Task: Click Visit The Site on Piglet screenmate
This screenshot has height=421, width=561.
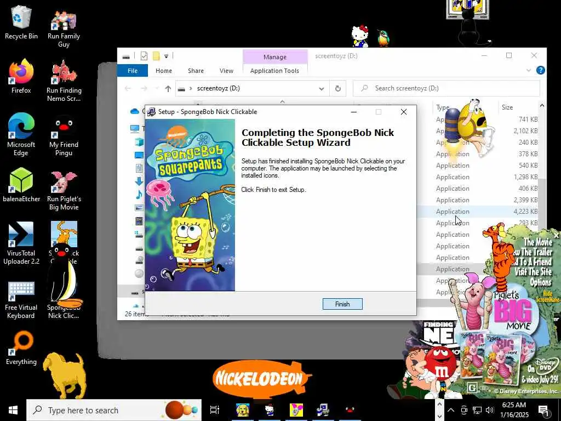Action: (x=533, y=272)
